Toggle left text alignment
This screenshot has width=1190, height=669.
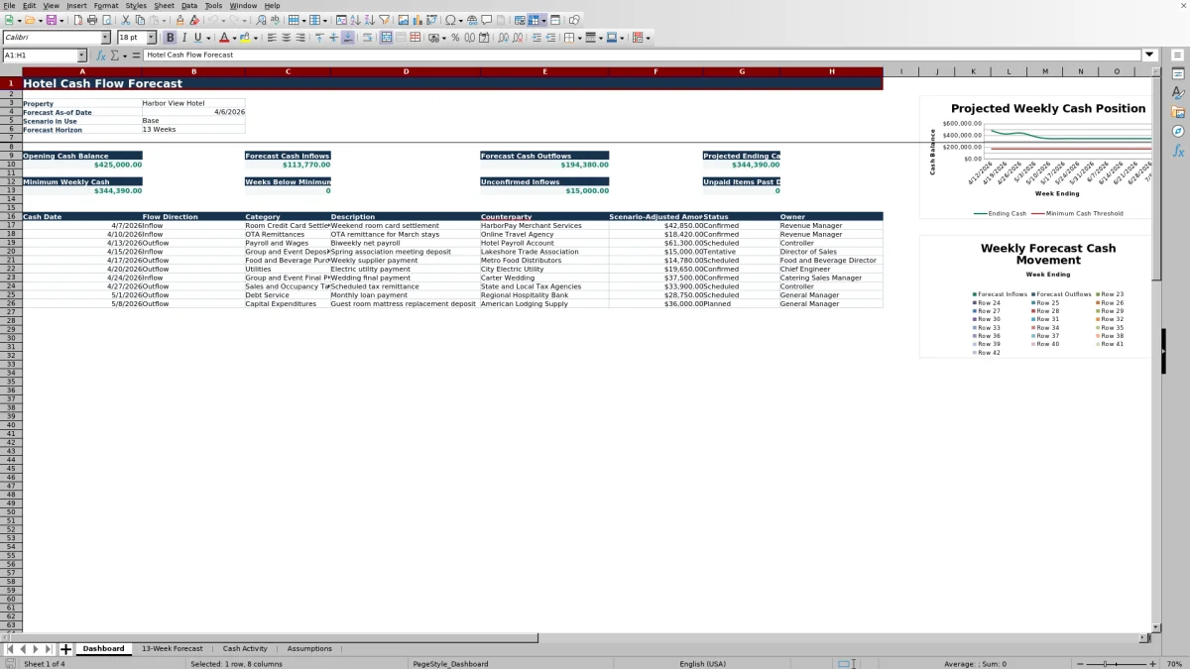pyautogui.click(x=271, y=38)
